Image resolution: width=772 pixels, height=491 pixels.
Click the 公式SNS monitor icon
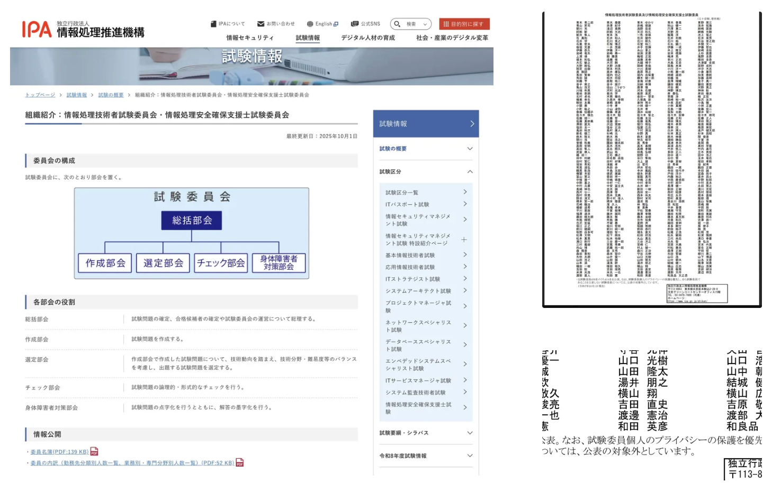(355, 24)
